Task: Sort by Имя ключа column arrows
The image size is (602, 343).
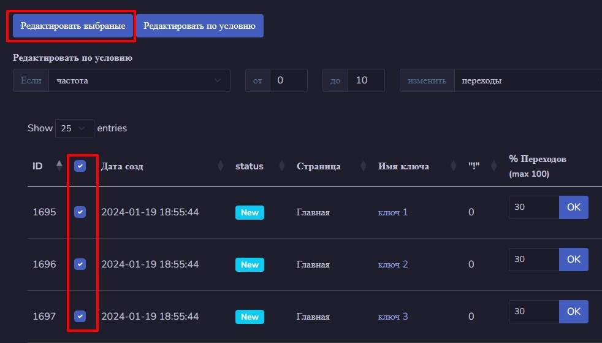Action: (454, 166)
